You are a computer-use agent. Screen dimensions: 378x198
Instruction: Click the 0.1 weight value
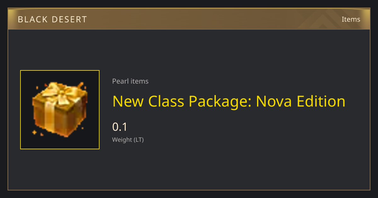tap(120, 127)
